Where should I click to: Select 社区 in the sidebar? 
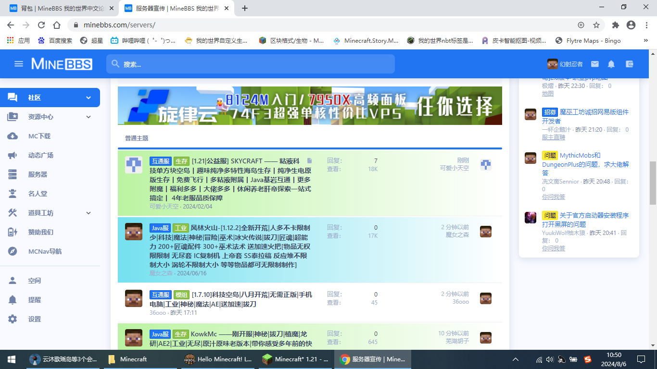click(x=35, y=98)
